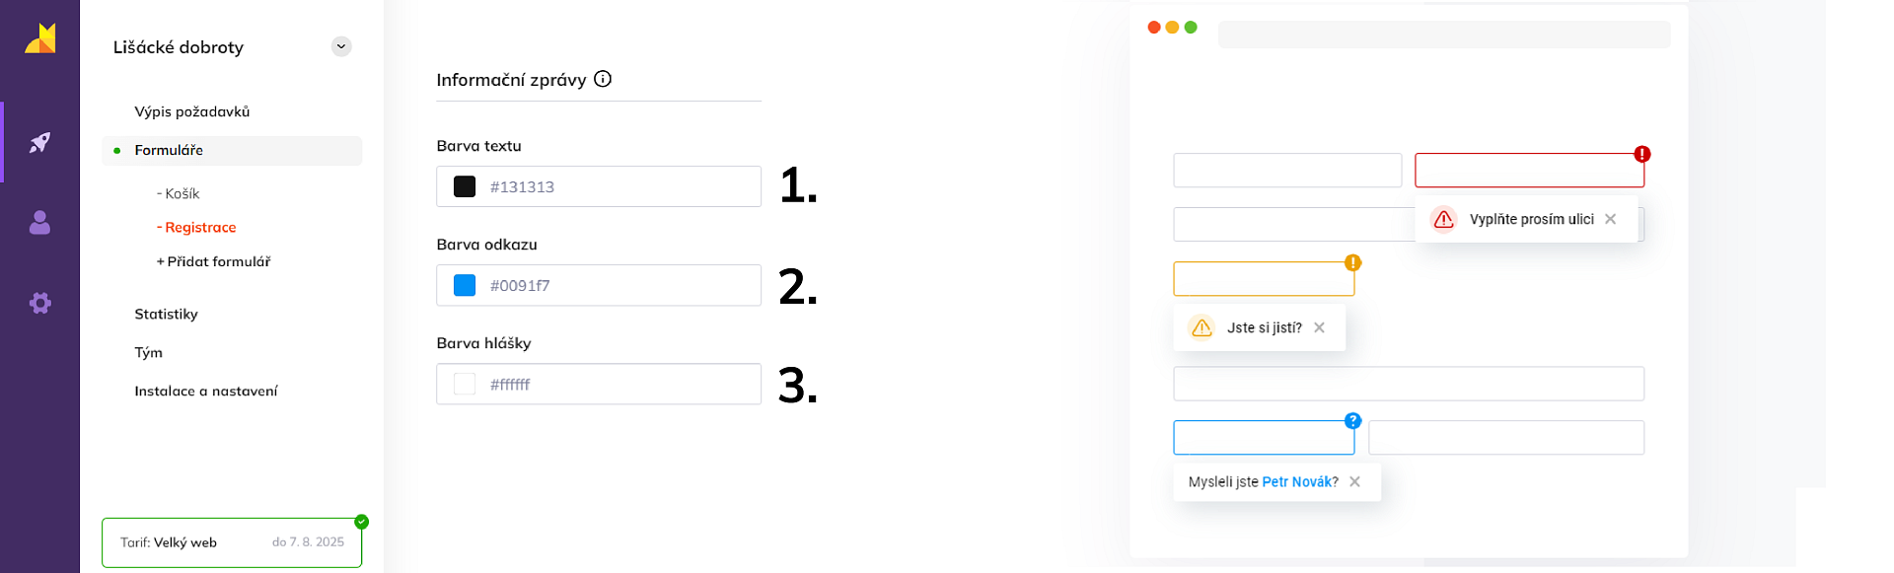This screenshot has width=1894, height=573.
Task: Click the Petr Novák suggestion link
Action: [1299, 481]
